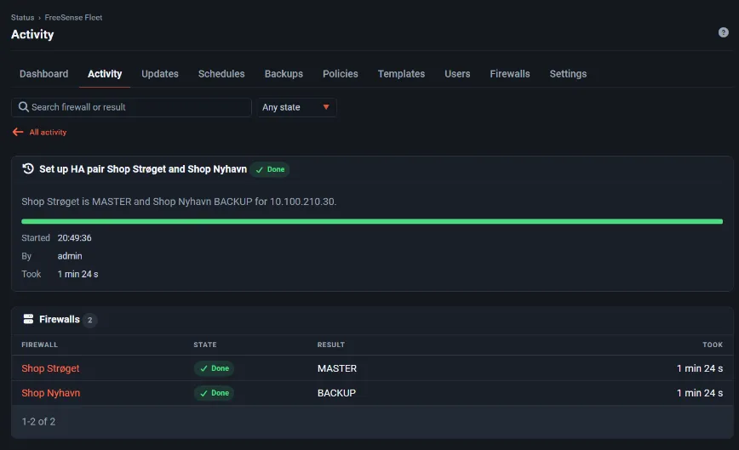Open the Settings tab
739x450 pixels.
point(568,74)
